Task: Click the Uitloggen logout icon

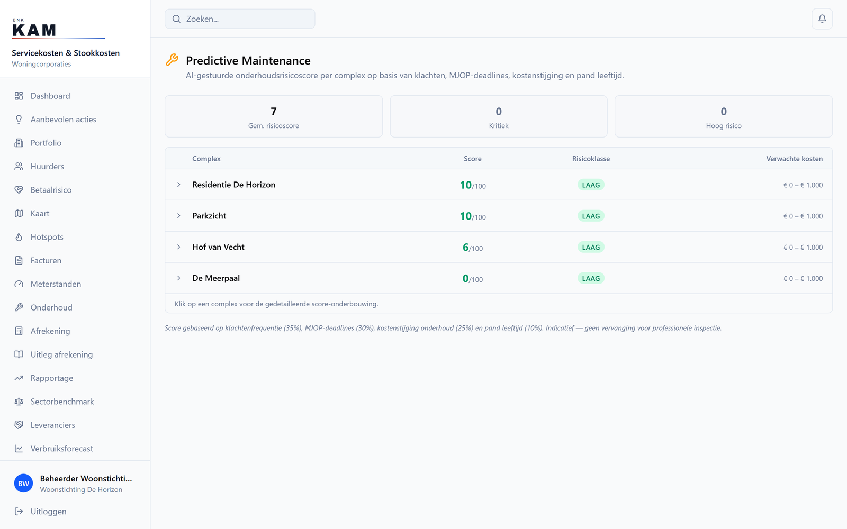Action: (x=19, y=512)
